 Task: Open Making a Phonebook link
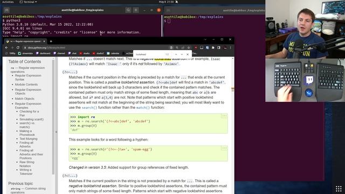(27, 133)
